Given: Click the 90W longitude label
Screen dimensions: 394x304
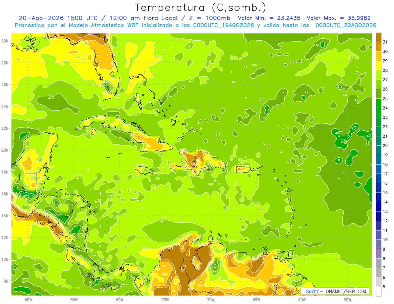Looking at the screenshot, I should pos(28,300).
